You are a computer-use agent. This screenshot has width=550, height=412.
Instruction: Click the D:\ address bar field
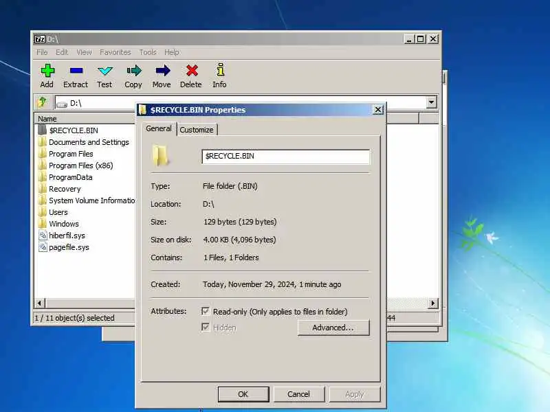tap(240, 102)
